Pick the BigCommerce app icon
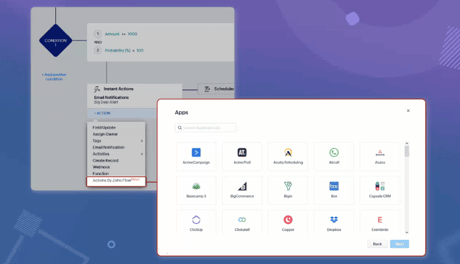 [x=242, y=186]
